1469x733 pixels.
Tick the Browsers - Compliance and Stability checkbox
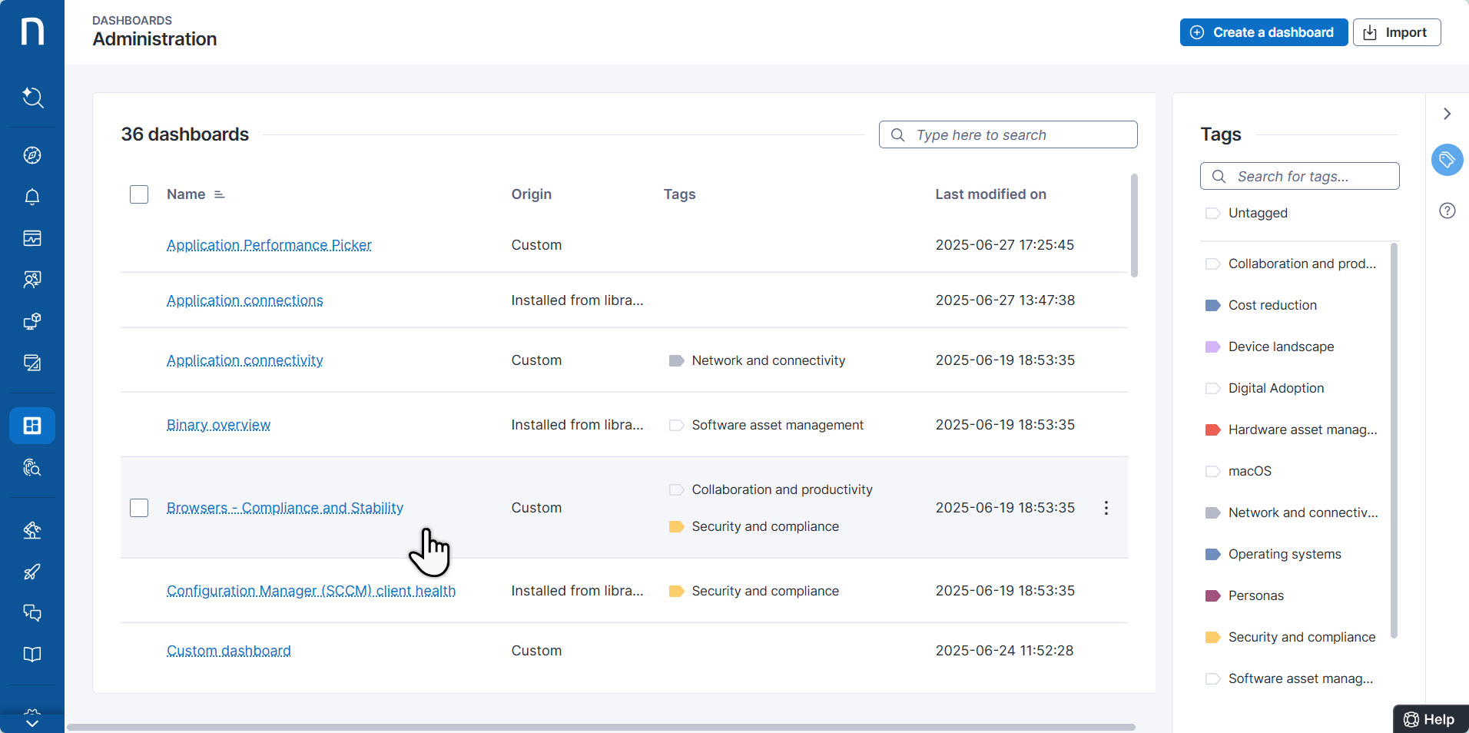(139, 508)
